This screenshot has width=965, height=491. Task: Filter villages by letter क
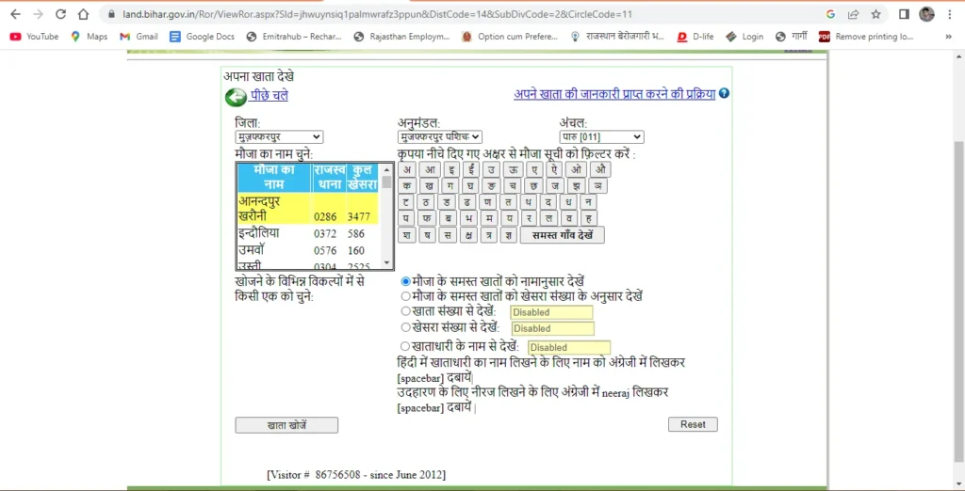point(407,185)
